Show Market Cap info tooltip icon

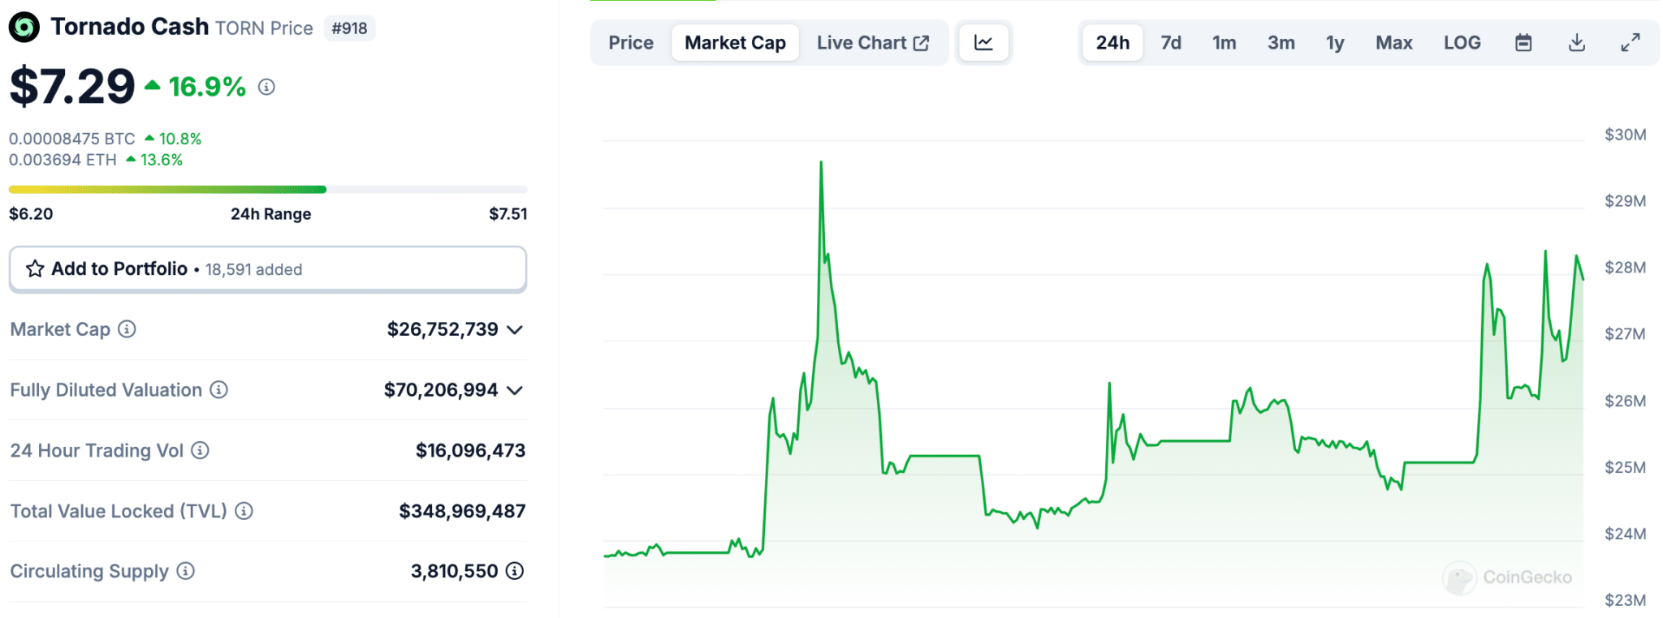(127, 329)
